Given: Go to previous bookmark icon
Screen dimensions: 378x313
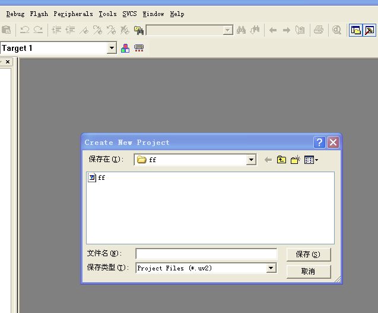Looking at the screenshot, I should pos(111,30).
